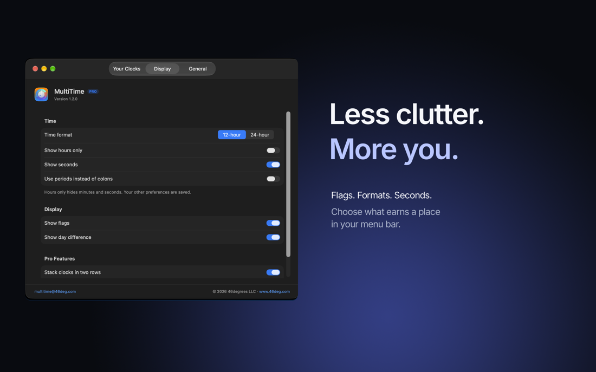
Task: Click the © 2026 46degrees LLC text
Action: pos(234,291)
